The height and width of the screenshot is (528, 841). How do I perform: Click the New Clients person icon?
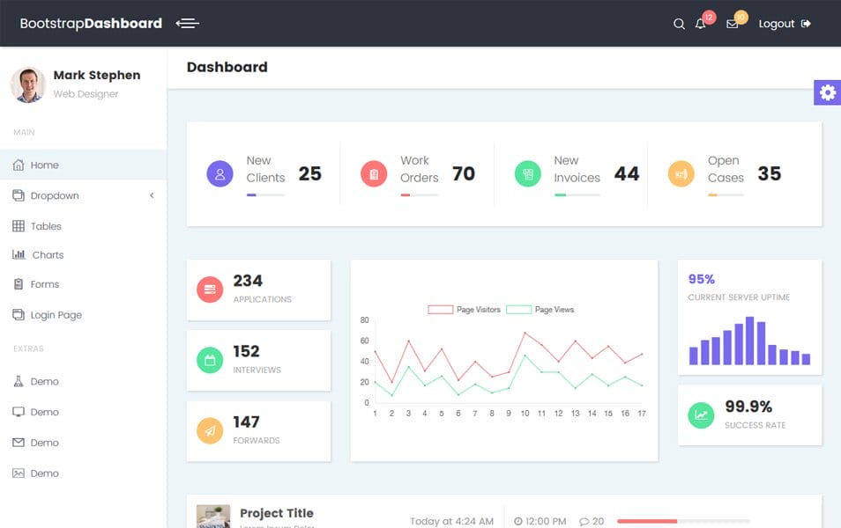[x=219, y=173]
